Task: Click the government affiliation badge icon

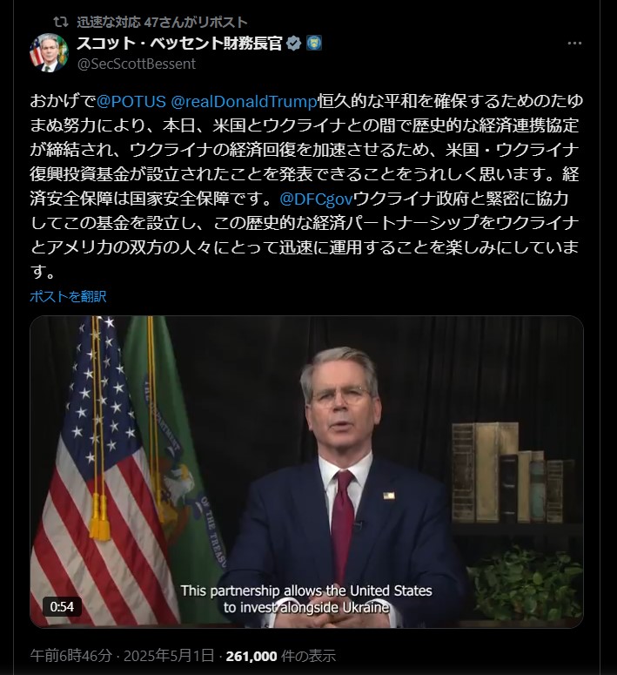Action: pos(314,43)
